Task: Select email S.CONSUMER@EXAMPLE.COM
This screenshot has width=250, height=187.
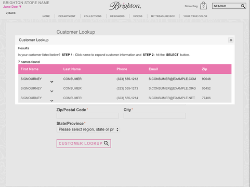Action: 172,79
